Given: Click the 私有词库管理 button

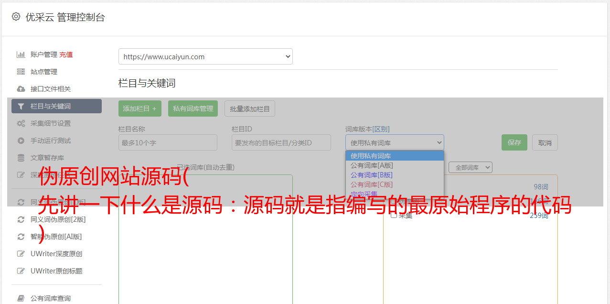Looking at the screenshot, I should pyautogui.click(x=193, y=109).
